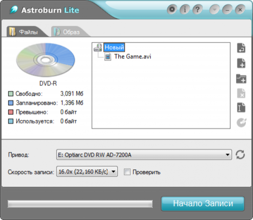Click the green Свободно color swatch
253x220 pixels.
11,94
